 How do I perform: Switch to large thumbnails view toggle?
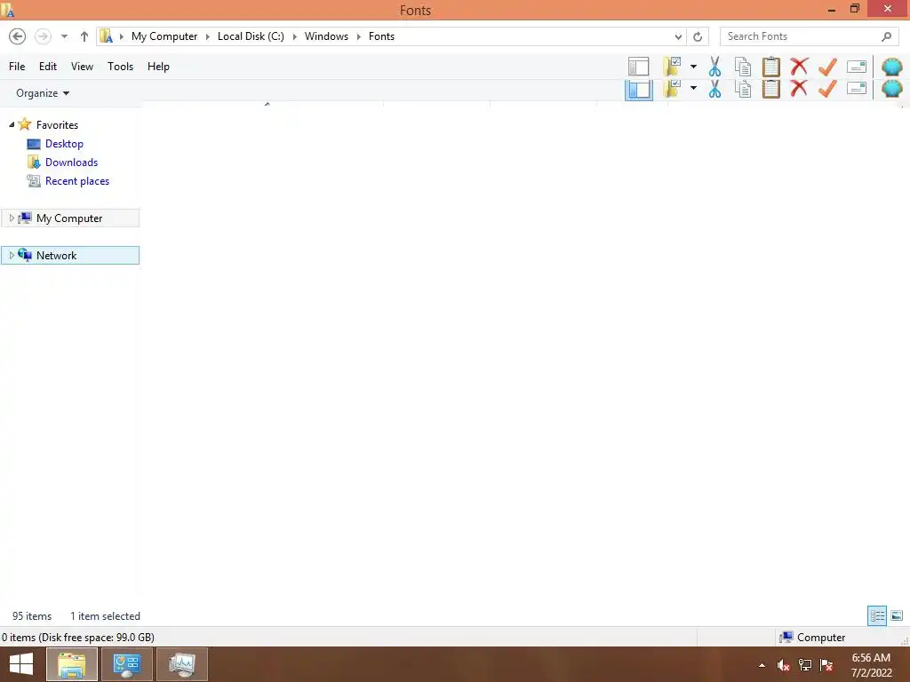pyautogui.click(x=897, y=615)
